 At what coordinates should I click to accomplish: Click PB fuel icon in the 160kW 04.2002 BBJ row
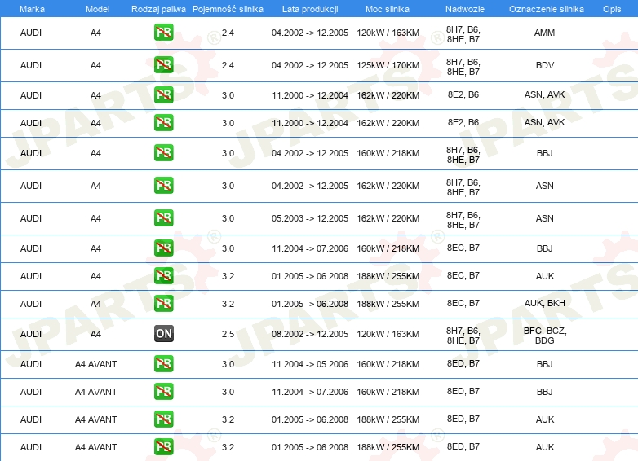[163, 153]
